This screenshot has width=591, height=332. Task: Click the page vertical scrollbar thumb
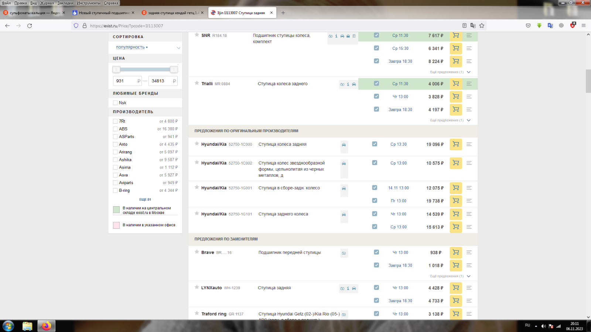click(588, 81)
